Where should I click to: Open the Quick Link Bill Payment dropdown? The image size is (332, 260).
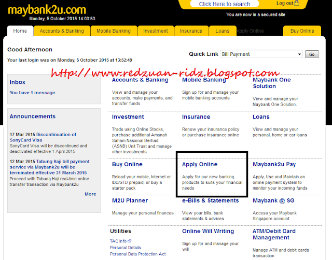coord(261,54)
